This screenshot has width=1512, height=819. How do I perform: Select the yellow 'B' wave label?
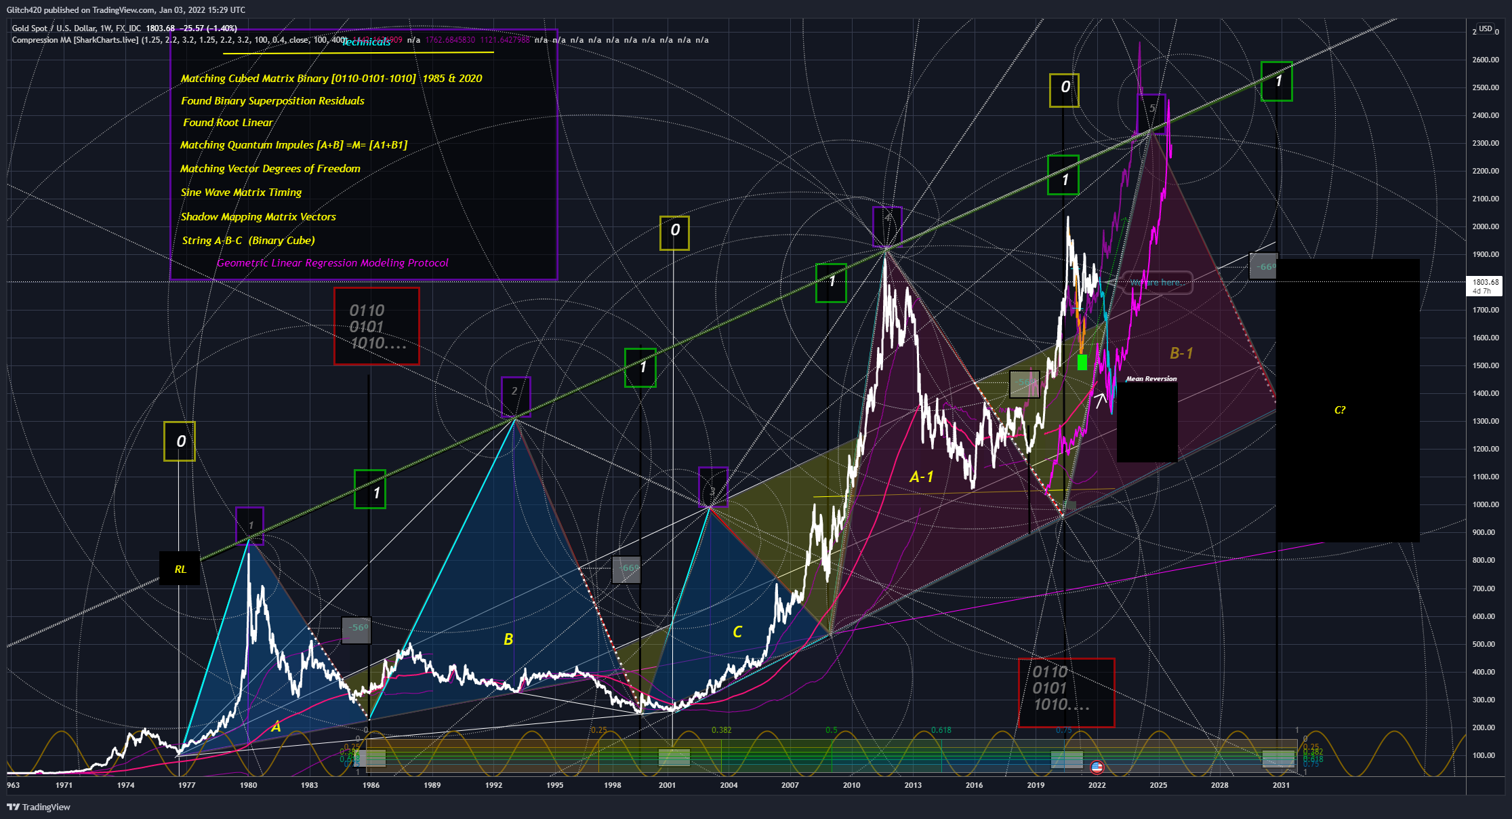pyautogui.click(x=508, y=639)
